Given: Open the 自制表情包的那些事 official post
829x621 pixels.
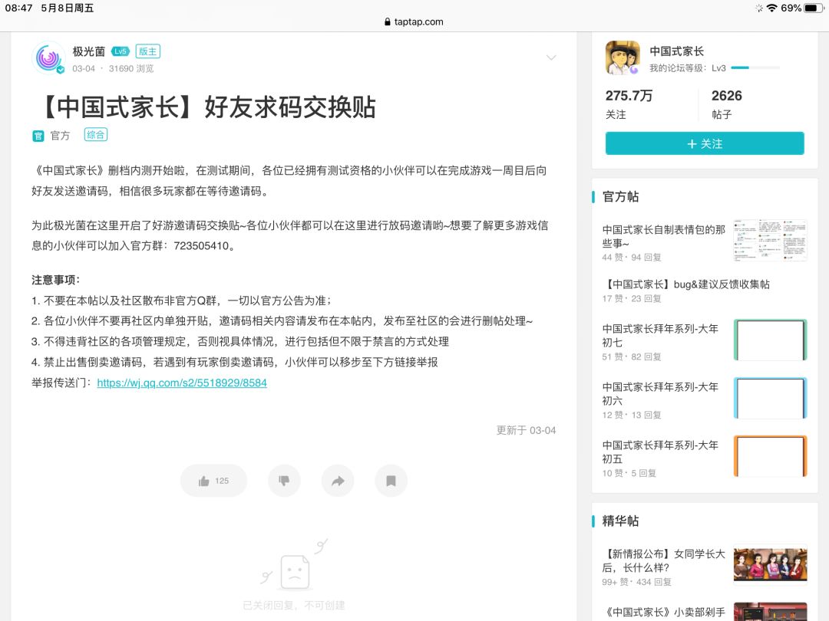Looking at the screenshot, I should click(x=664, y=236).
